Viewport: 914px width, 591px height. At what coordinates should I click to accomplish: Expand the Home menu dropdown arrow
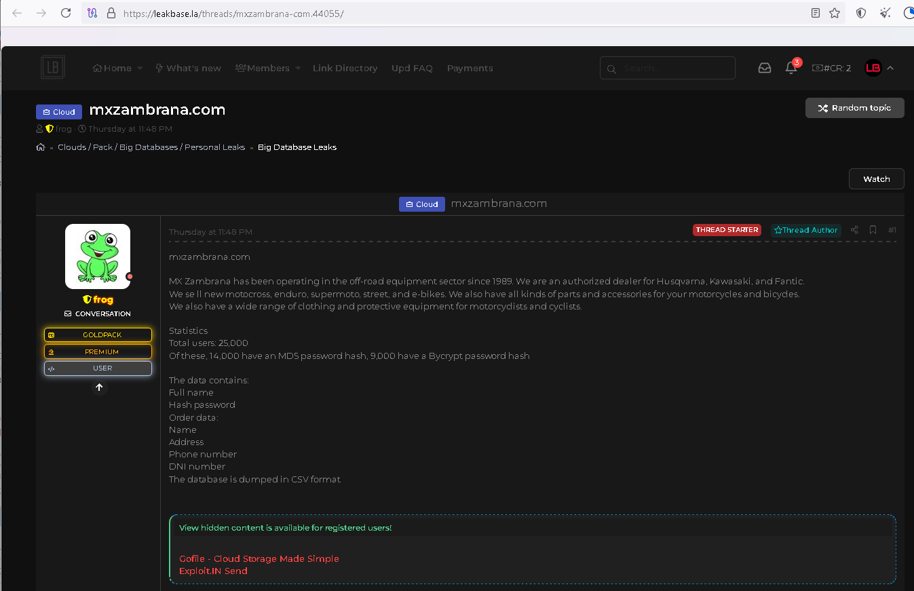[140, 69]
